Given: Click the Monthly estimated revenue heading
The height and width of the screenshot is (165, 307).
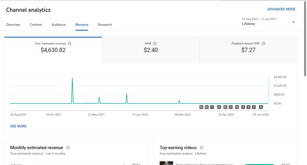Looking at the screenshot, I should (x=37, y=148).
